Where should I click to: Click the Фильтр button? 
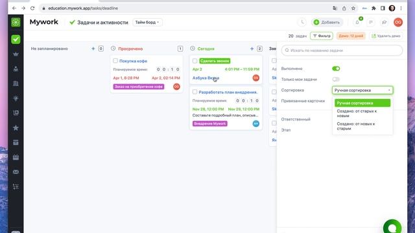tap(322, 36)
